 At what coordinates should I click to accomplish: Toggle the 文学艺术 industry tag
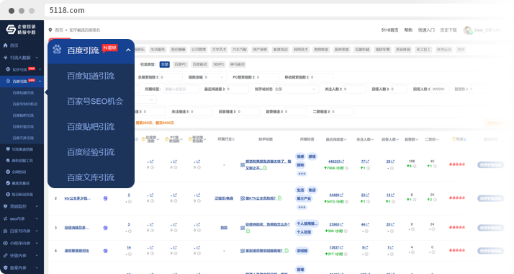(219, 50)
